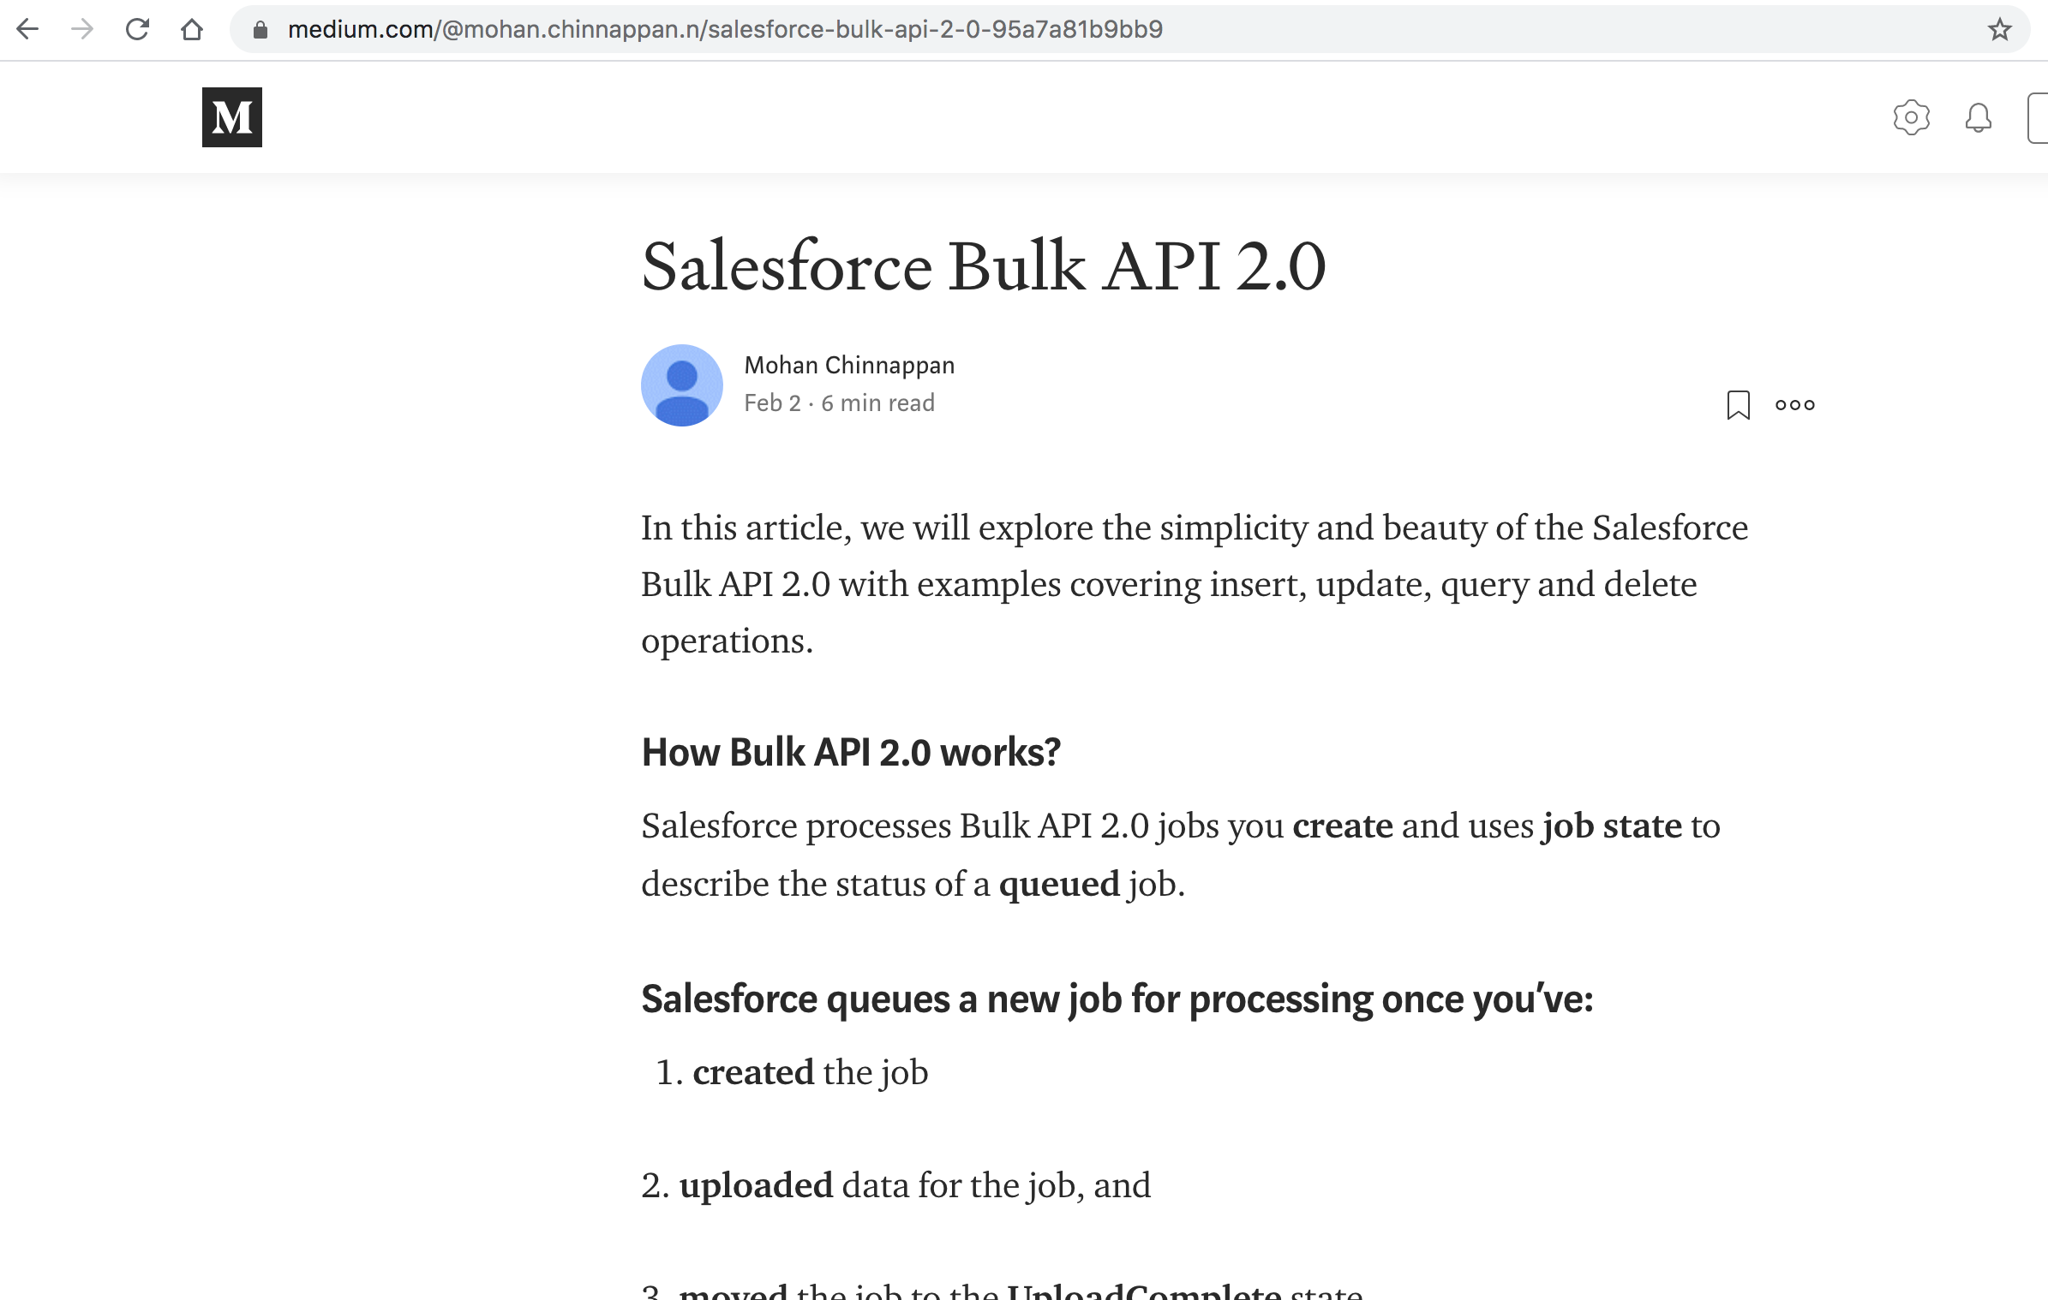Screen dimensions: 2048x1300
Task: Click the author's profile avatar
Action: (681, 385)
